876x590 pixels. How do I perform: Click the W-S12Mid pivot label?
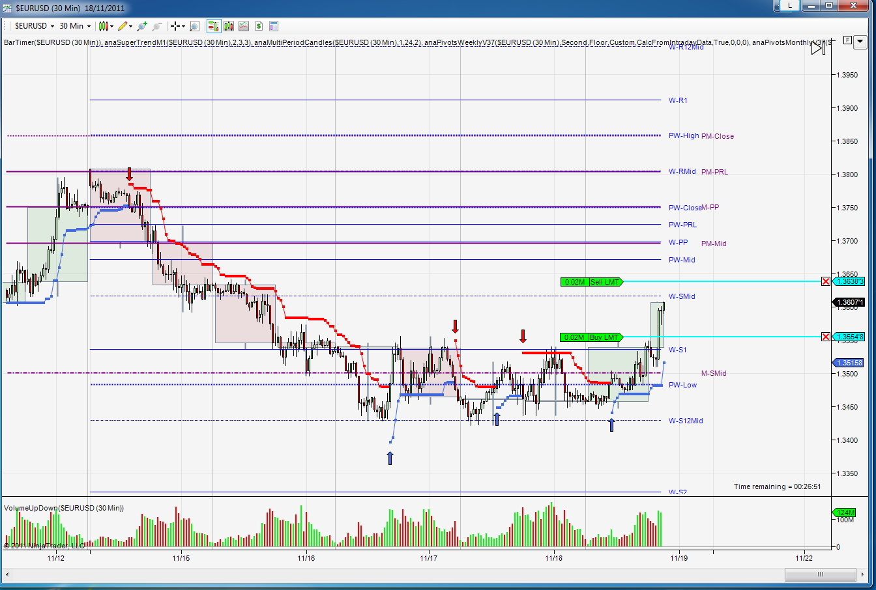[x=686, y=421]
